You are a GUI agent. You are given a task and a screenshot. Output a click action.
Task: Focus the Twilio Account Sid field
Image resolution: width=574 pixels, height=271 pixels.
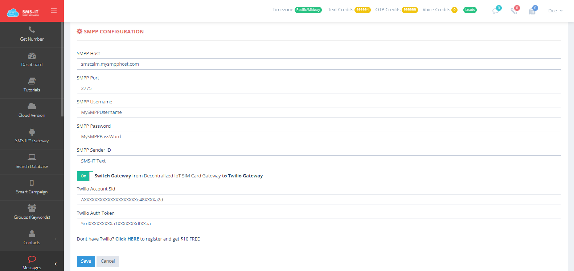(x=319, y=200)
